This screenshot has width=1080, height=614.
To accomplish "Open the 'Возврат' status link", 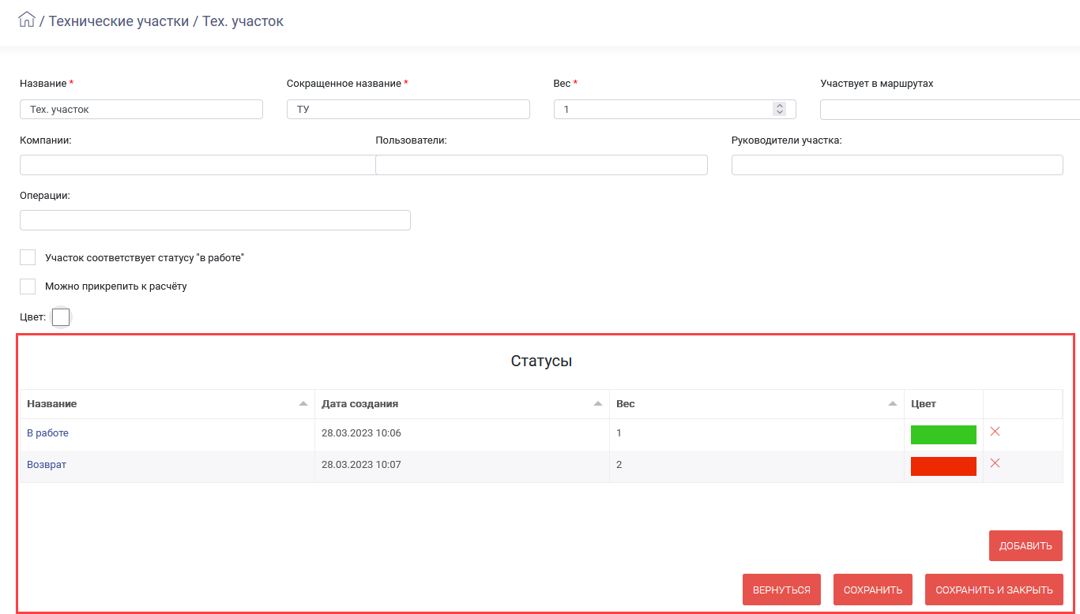I will tap(47, 465).
